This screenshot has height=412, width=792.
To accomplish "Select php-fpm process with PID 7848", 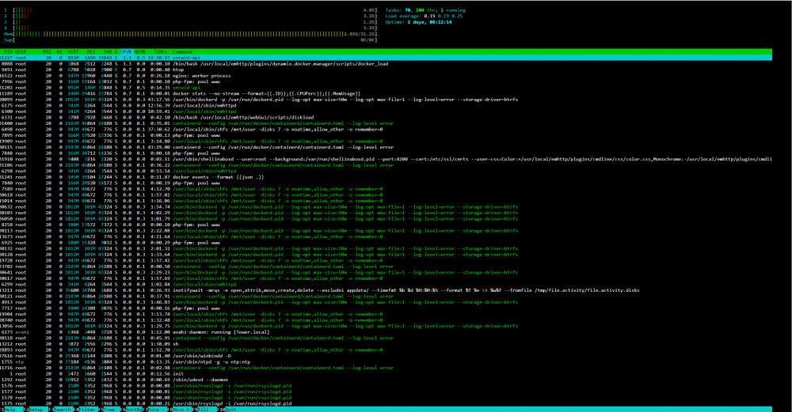I will coord(386,153).
